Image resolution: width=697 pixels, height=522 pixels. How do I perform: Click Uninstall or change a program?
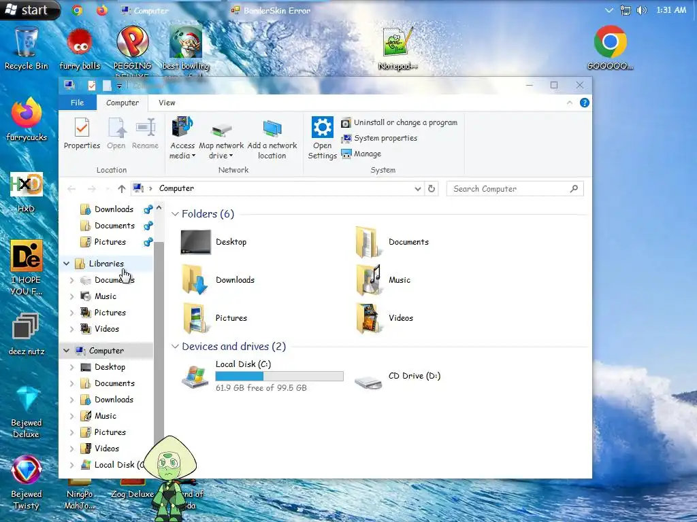click(399, 122)
